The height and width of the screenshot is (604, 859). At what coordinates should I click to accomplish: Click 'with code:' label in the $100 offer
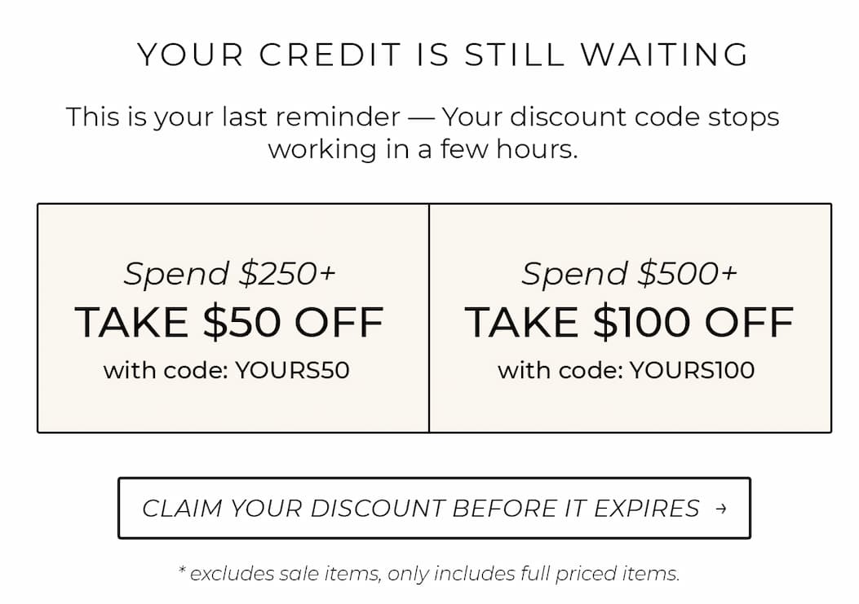(560, 370)
